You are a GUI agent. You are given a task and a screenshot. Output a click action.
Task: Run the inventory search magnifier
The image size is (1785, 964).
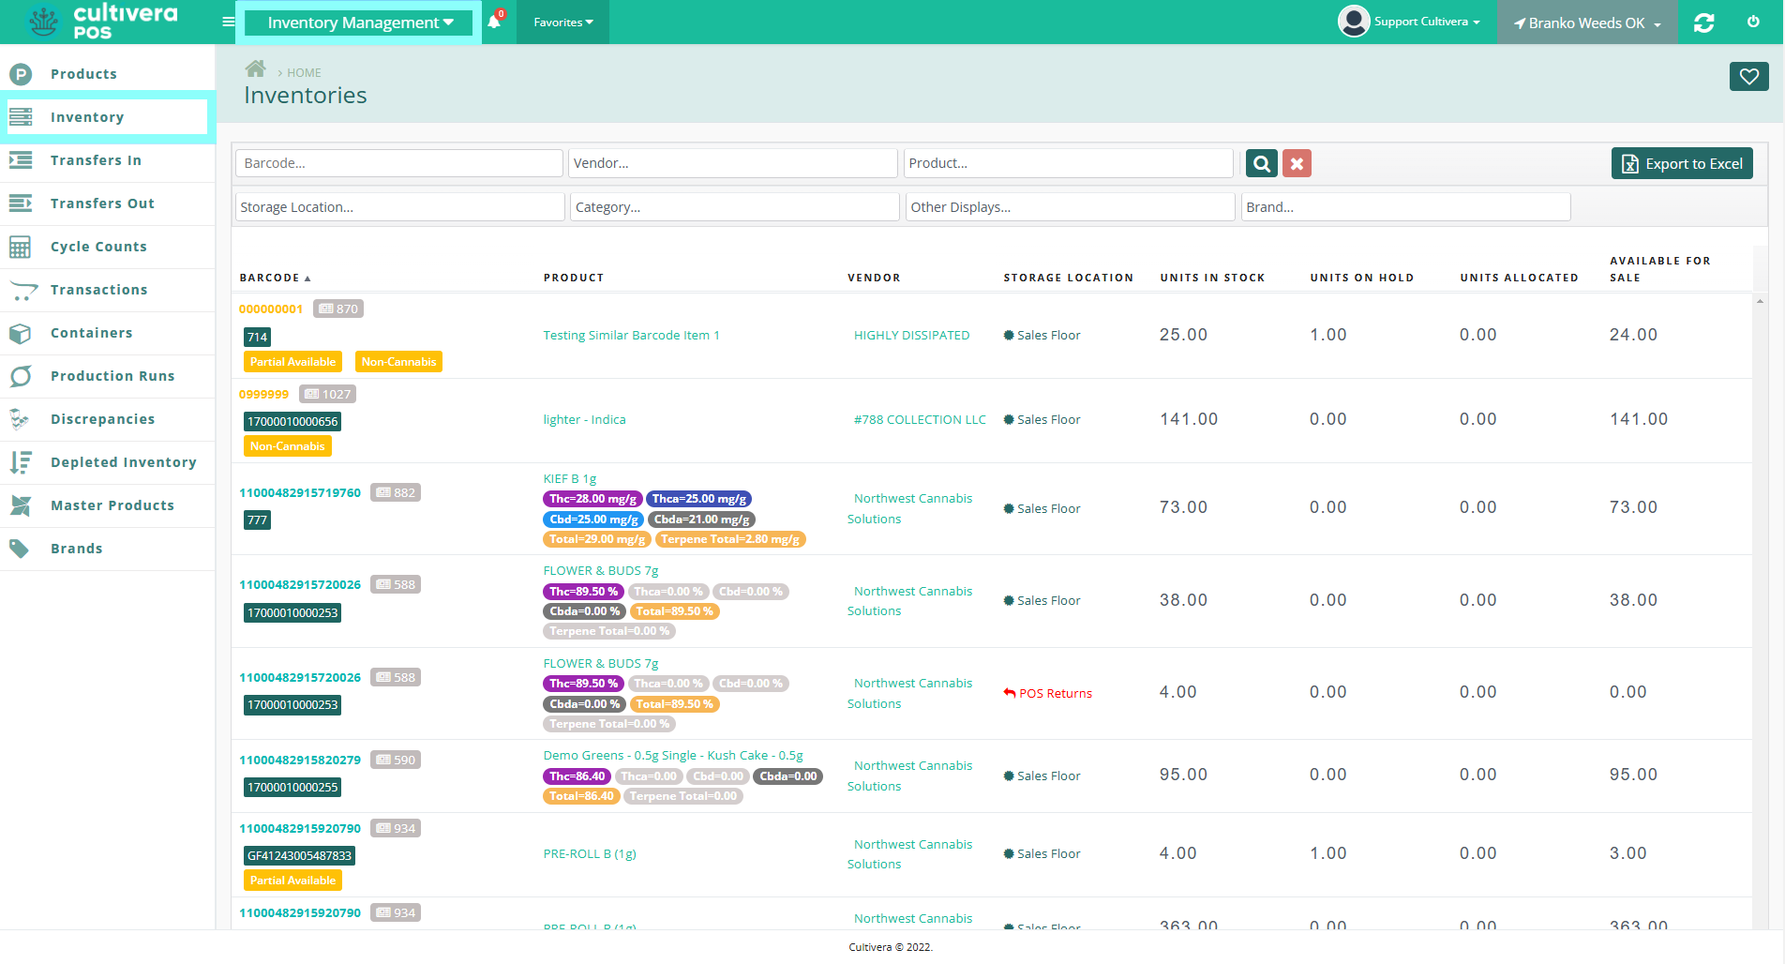pos(1262,163)
